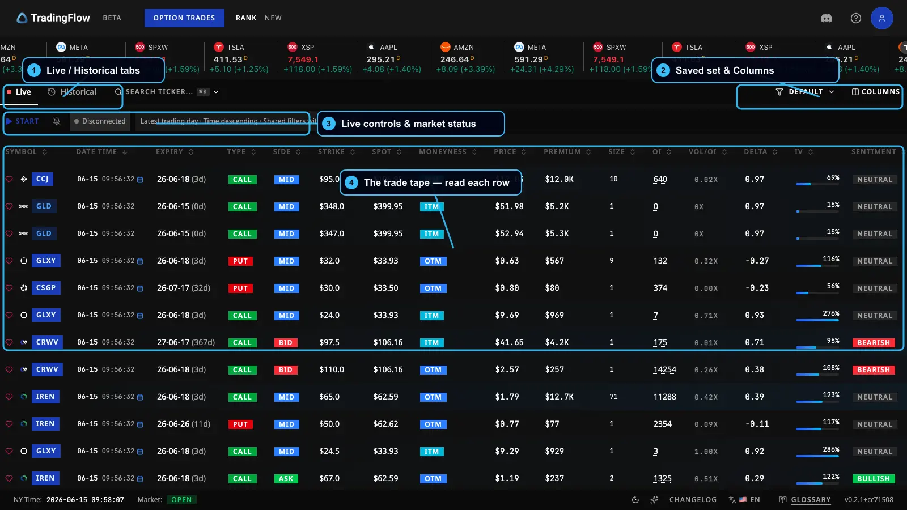
Task: Click the calendar icon in CCJ row
Action: (140, 180)
